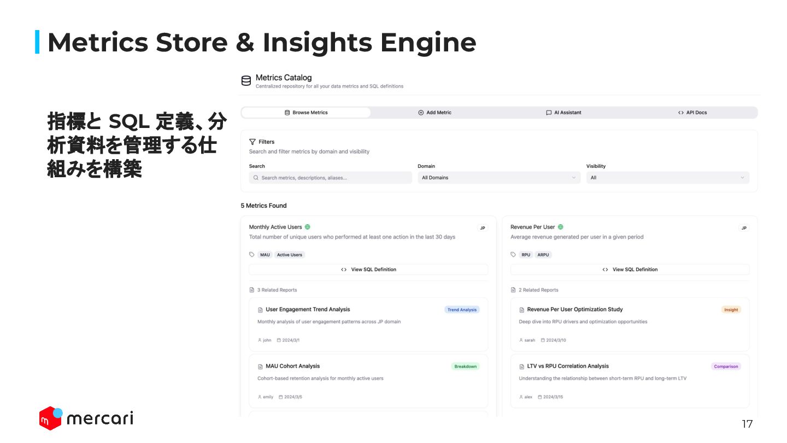Click author alex on correlation report
787x443 pixels.
[526, 397]
